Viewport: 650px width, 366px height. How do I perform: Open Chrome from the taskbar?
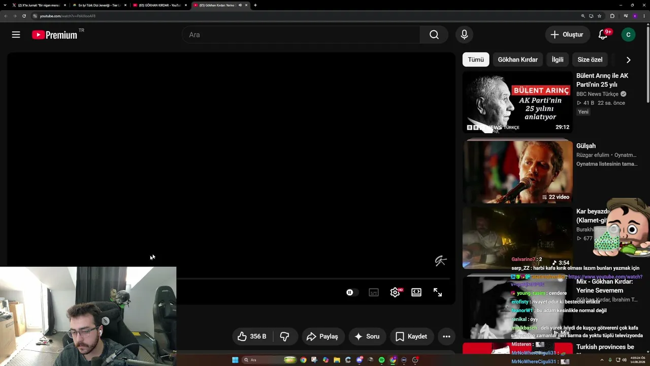pos(303,360)
